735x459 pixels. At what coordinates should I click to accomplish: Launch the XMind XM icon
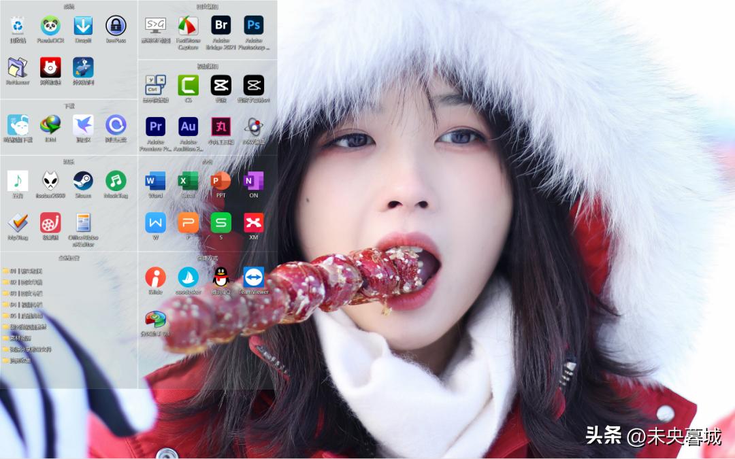point(254,223)
